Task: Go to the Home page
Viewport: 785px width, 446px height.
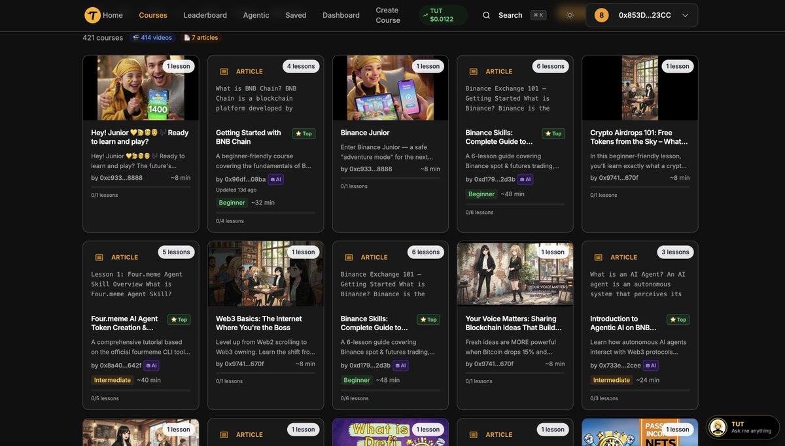Action: [x=113, y=15]
